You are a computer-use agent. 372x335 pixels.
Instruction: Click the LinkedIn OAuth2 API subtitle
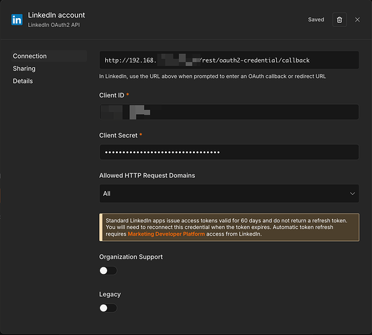tap(54, 25)
